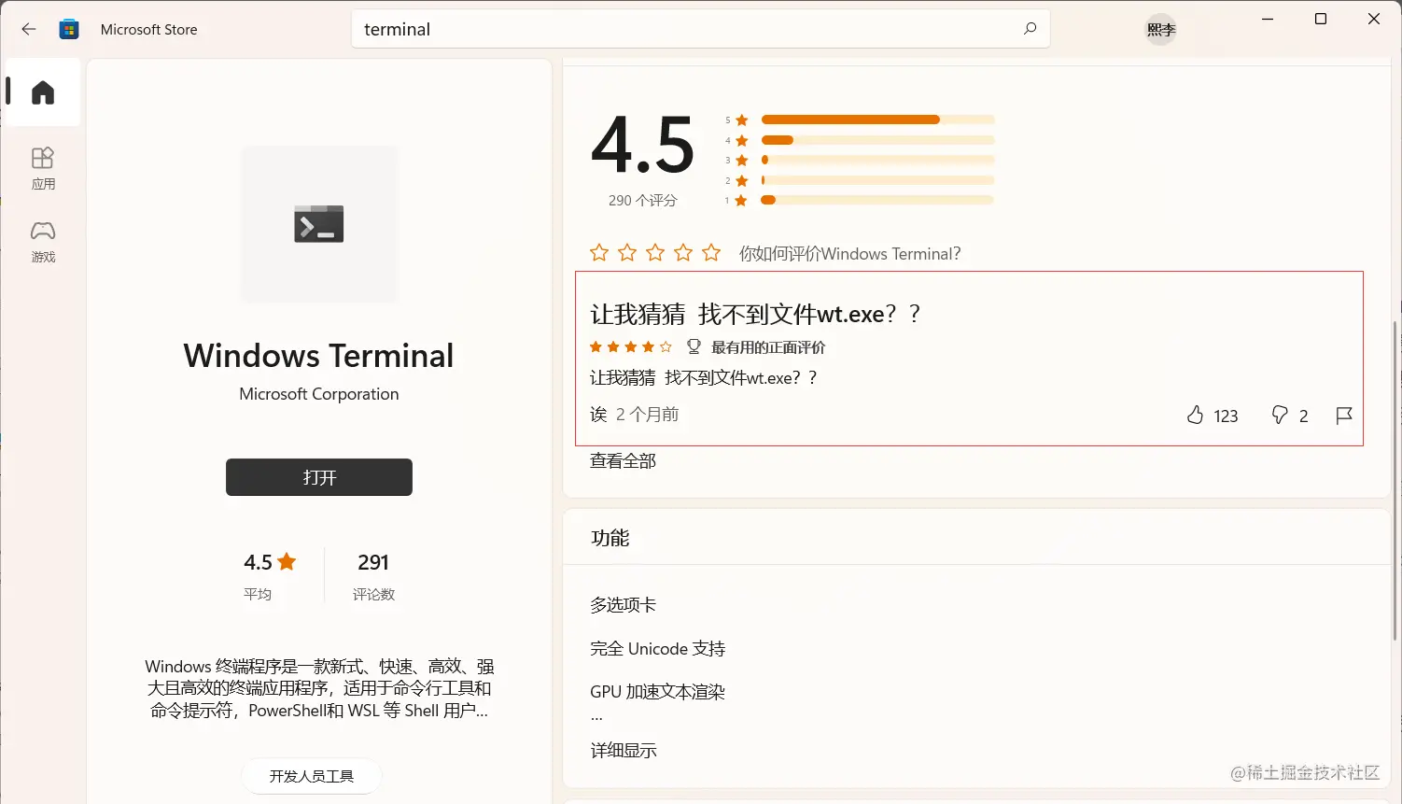
Task: Click the 开发人员工具 category tag
Action: [312, 776]
